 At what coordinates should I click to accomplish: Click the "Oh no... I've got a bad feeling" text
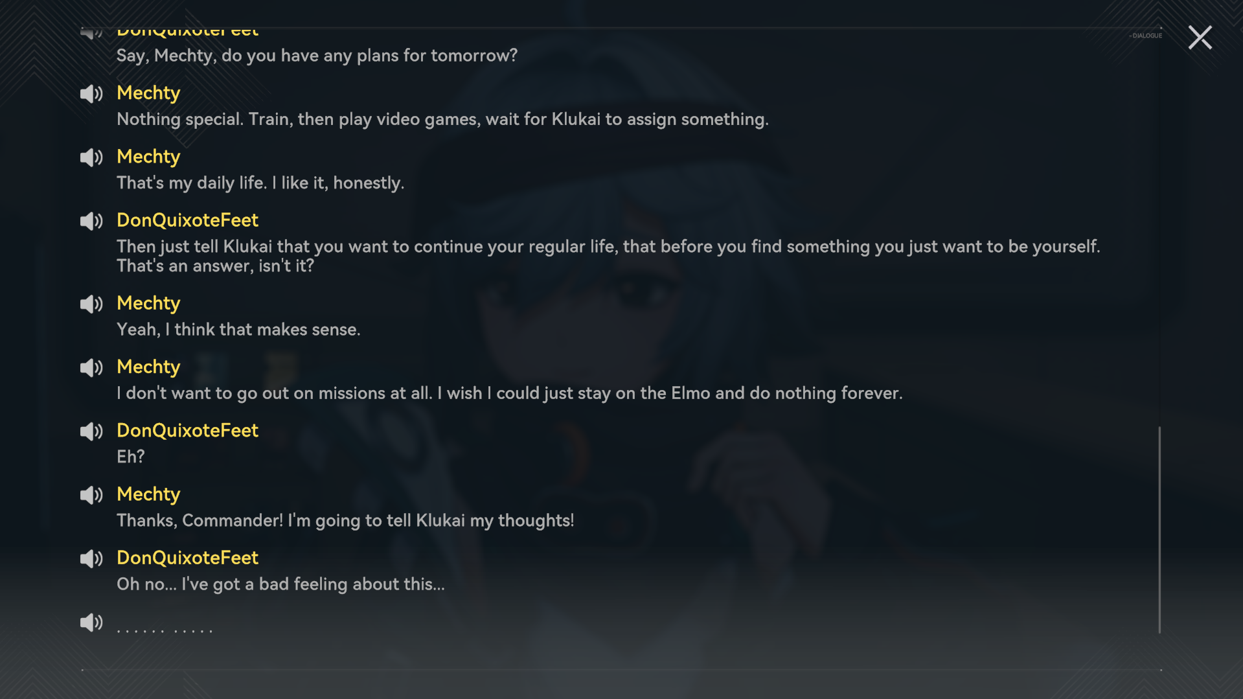pyautogui.click(x=280, y=584)
